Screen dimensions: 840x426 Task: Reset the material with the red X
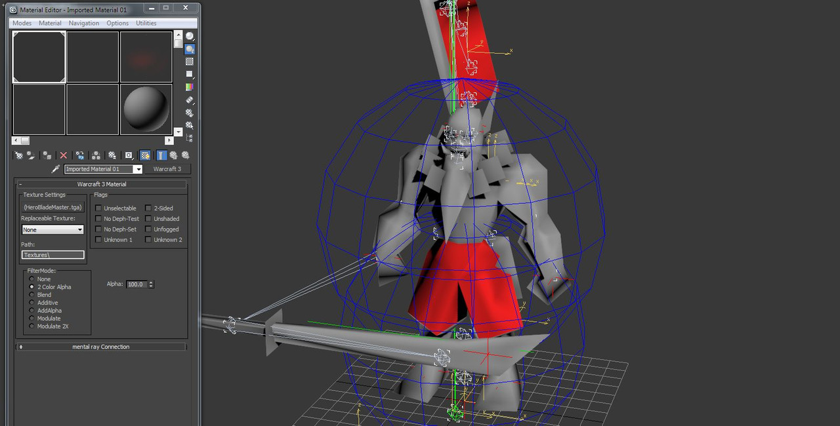pos(64,155)
